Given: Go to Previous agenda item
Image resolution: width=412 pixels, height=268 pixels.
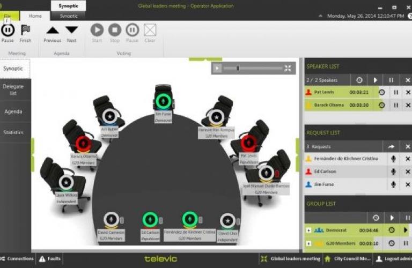Looking at the screenshot, I should pos(52,31).
